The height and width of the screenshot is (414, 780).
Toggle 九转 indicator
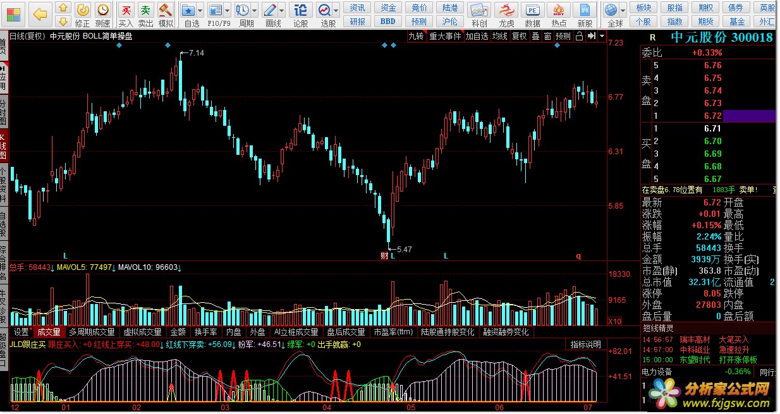(x=416, y=36)
